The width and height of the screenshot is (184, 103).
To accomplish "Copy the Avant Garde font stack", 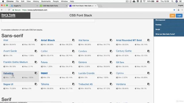I will 36,51.
